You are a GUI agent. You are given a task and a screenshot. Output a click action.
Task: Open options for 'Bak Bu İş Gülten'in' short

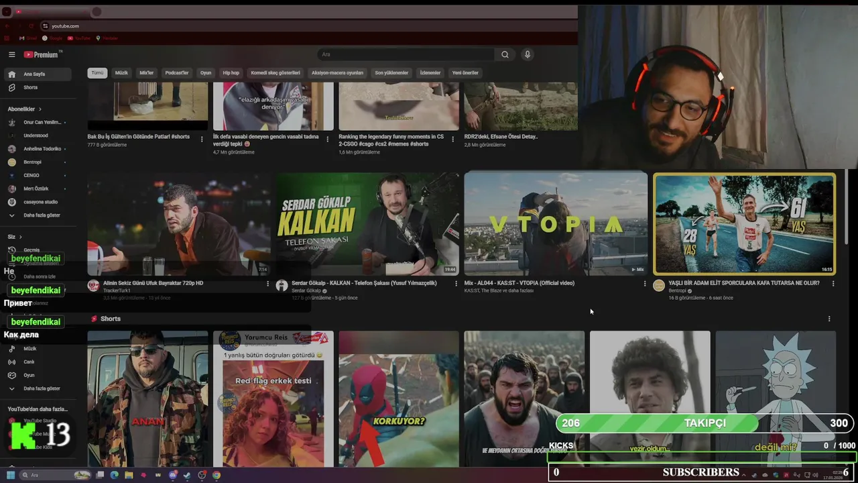pos(202,139)
